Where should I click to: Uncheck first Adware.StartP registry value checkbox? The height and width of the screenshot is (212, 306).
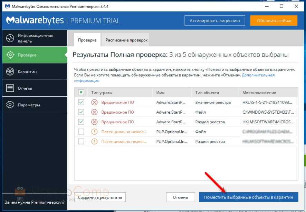point(81,103)
